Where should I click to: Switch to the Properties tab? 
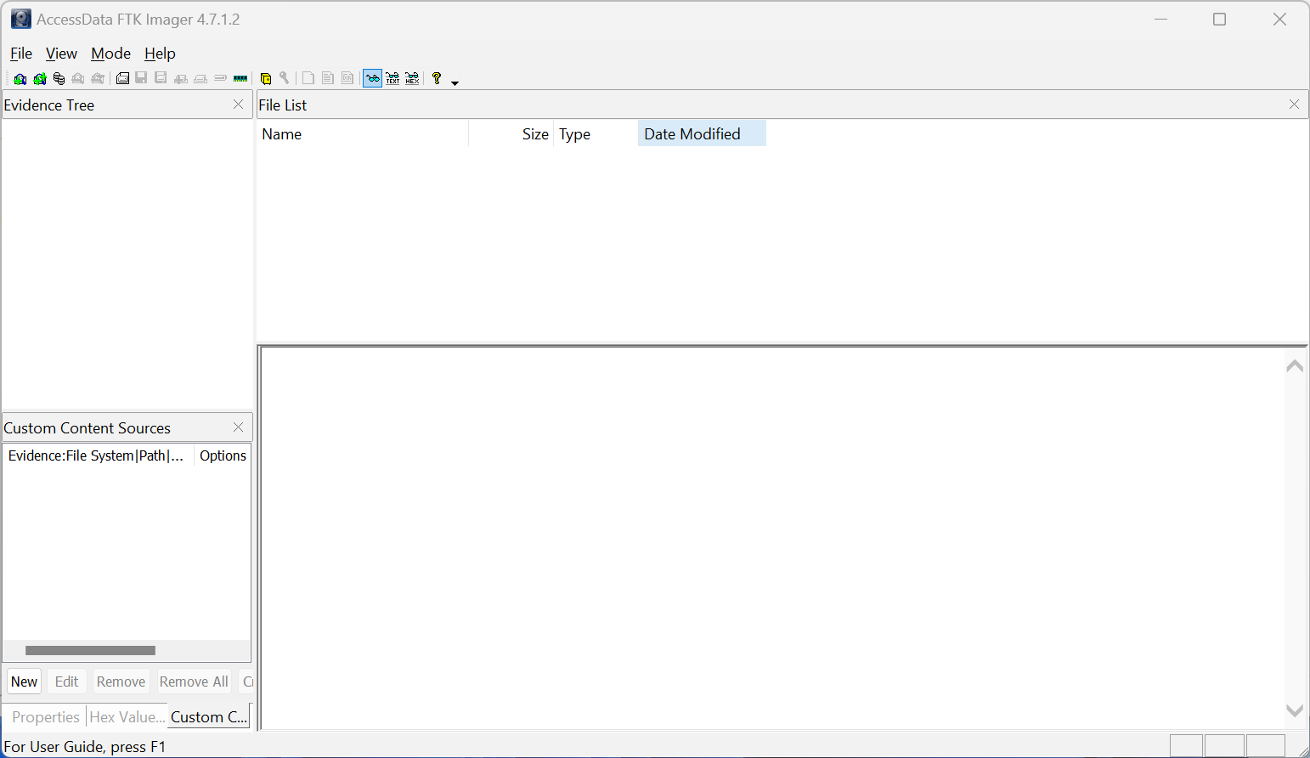point(46,717)
